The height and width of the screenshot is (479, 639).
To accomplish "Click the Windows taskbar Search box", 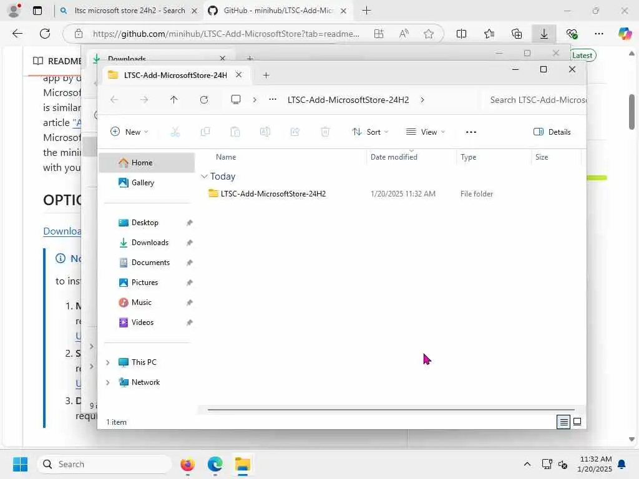I will pos(104,464).
